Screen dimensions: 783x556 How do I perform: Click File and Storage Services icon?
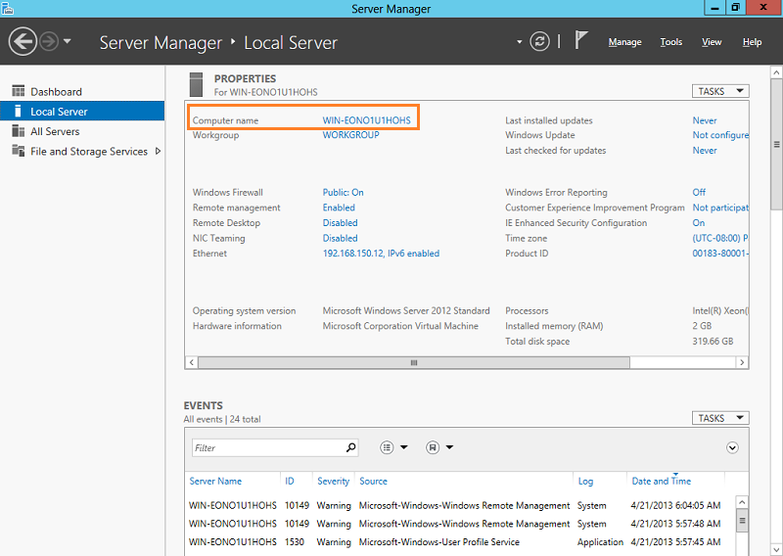pyautogui.click(x=18, y=151)
